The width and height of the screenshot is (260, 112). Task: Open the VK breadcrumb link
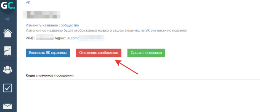(x=28, y=2)
